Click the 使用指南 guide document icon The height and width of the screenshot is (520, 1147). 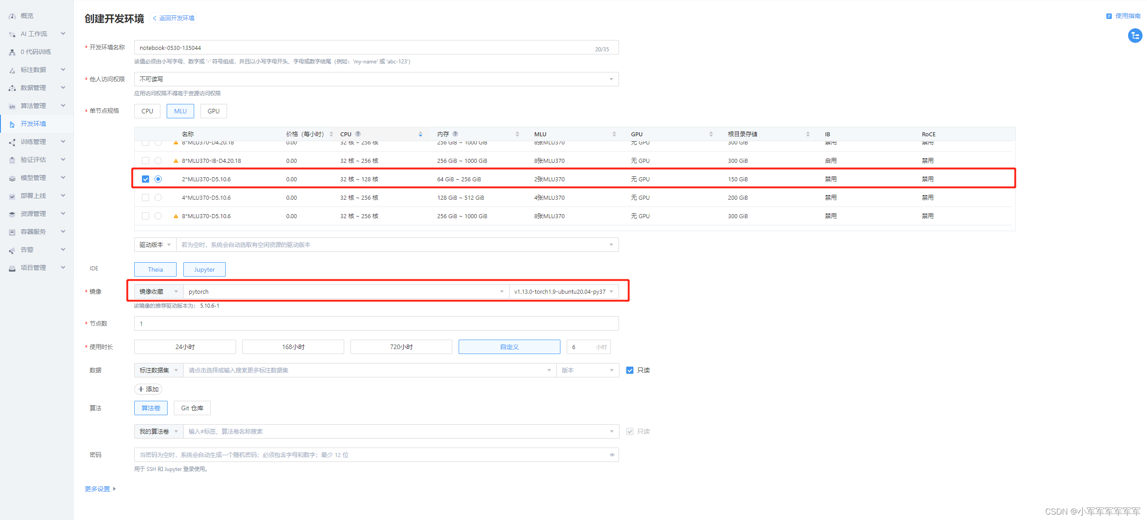(1109, 16)
